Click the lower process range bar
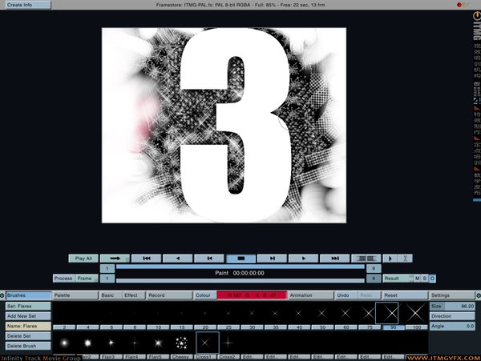Viewport: 481px width, 361px height. click(x=240, y=280)
